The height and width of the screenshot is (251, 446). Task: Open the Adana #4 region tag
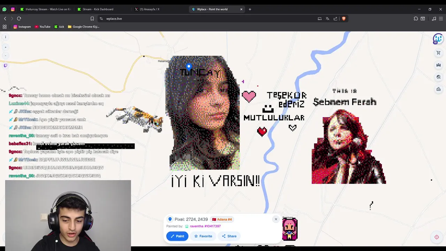[222, 219]
